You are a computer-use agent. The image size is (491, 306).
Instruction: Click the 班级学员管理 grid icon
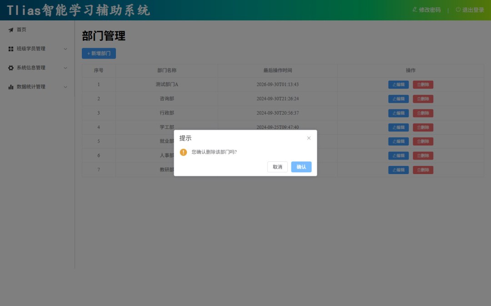[10, 49]
